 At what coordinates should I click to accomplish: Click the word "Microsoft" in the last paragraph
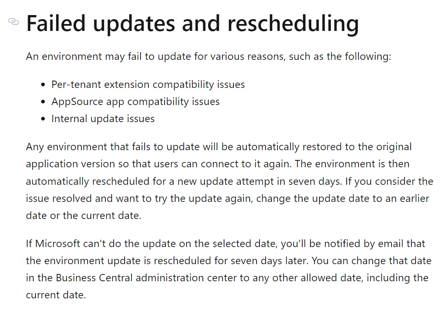58,244
